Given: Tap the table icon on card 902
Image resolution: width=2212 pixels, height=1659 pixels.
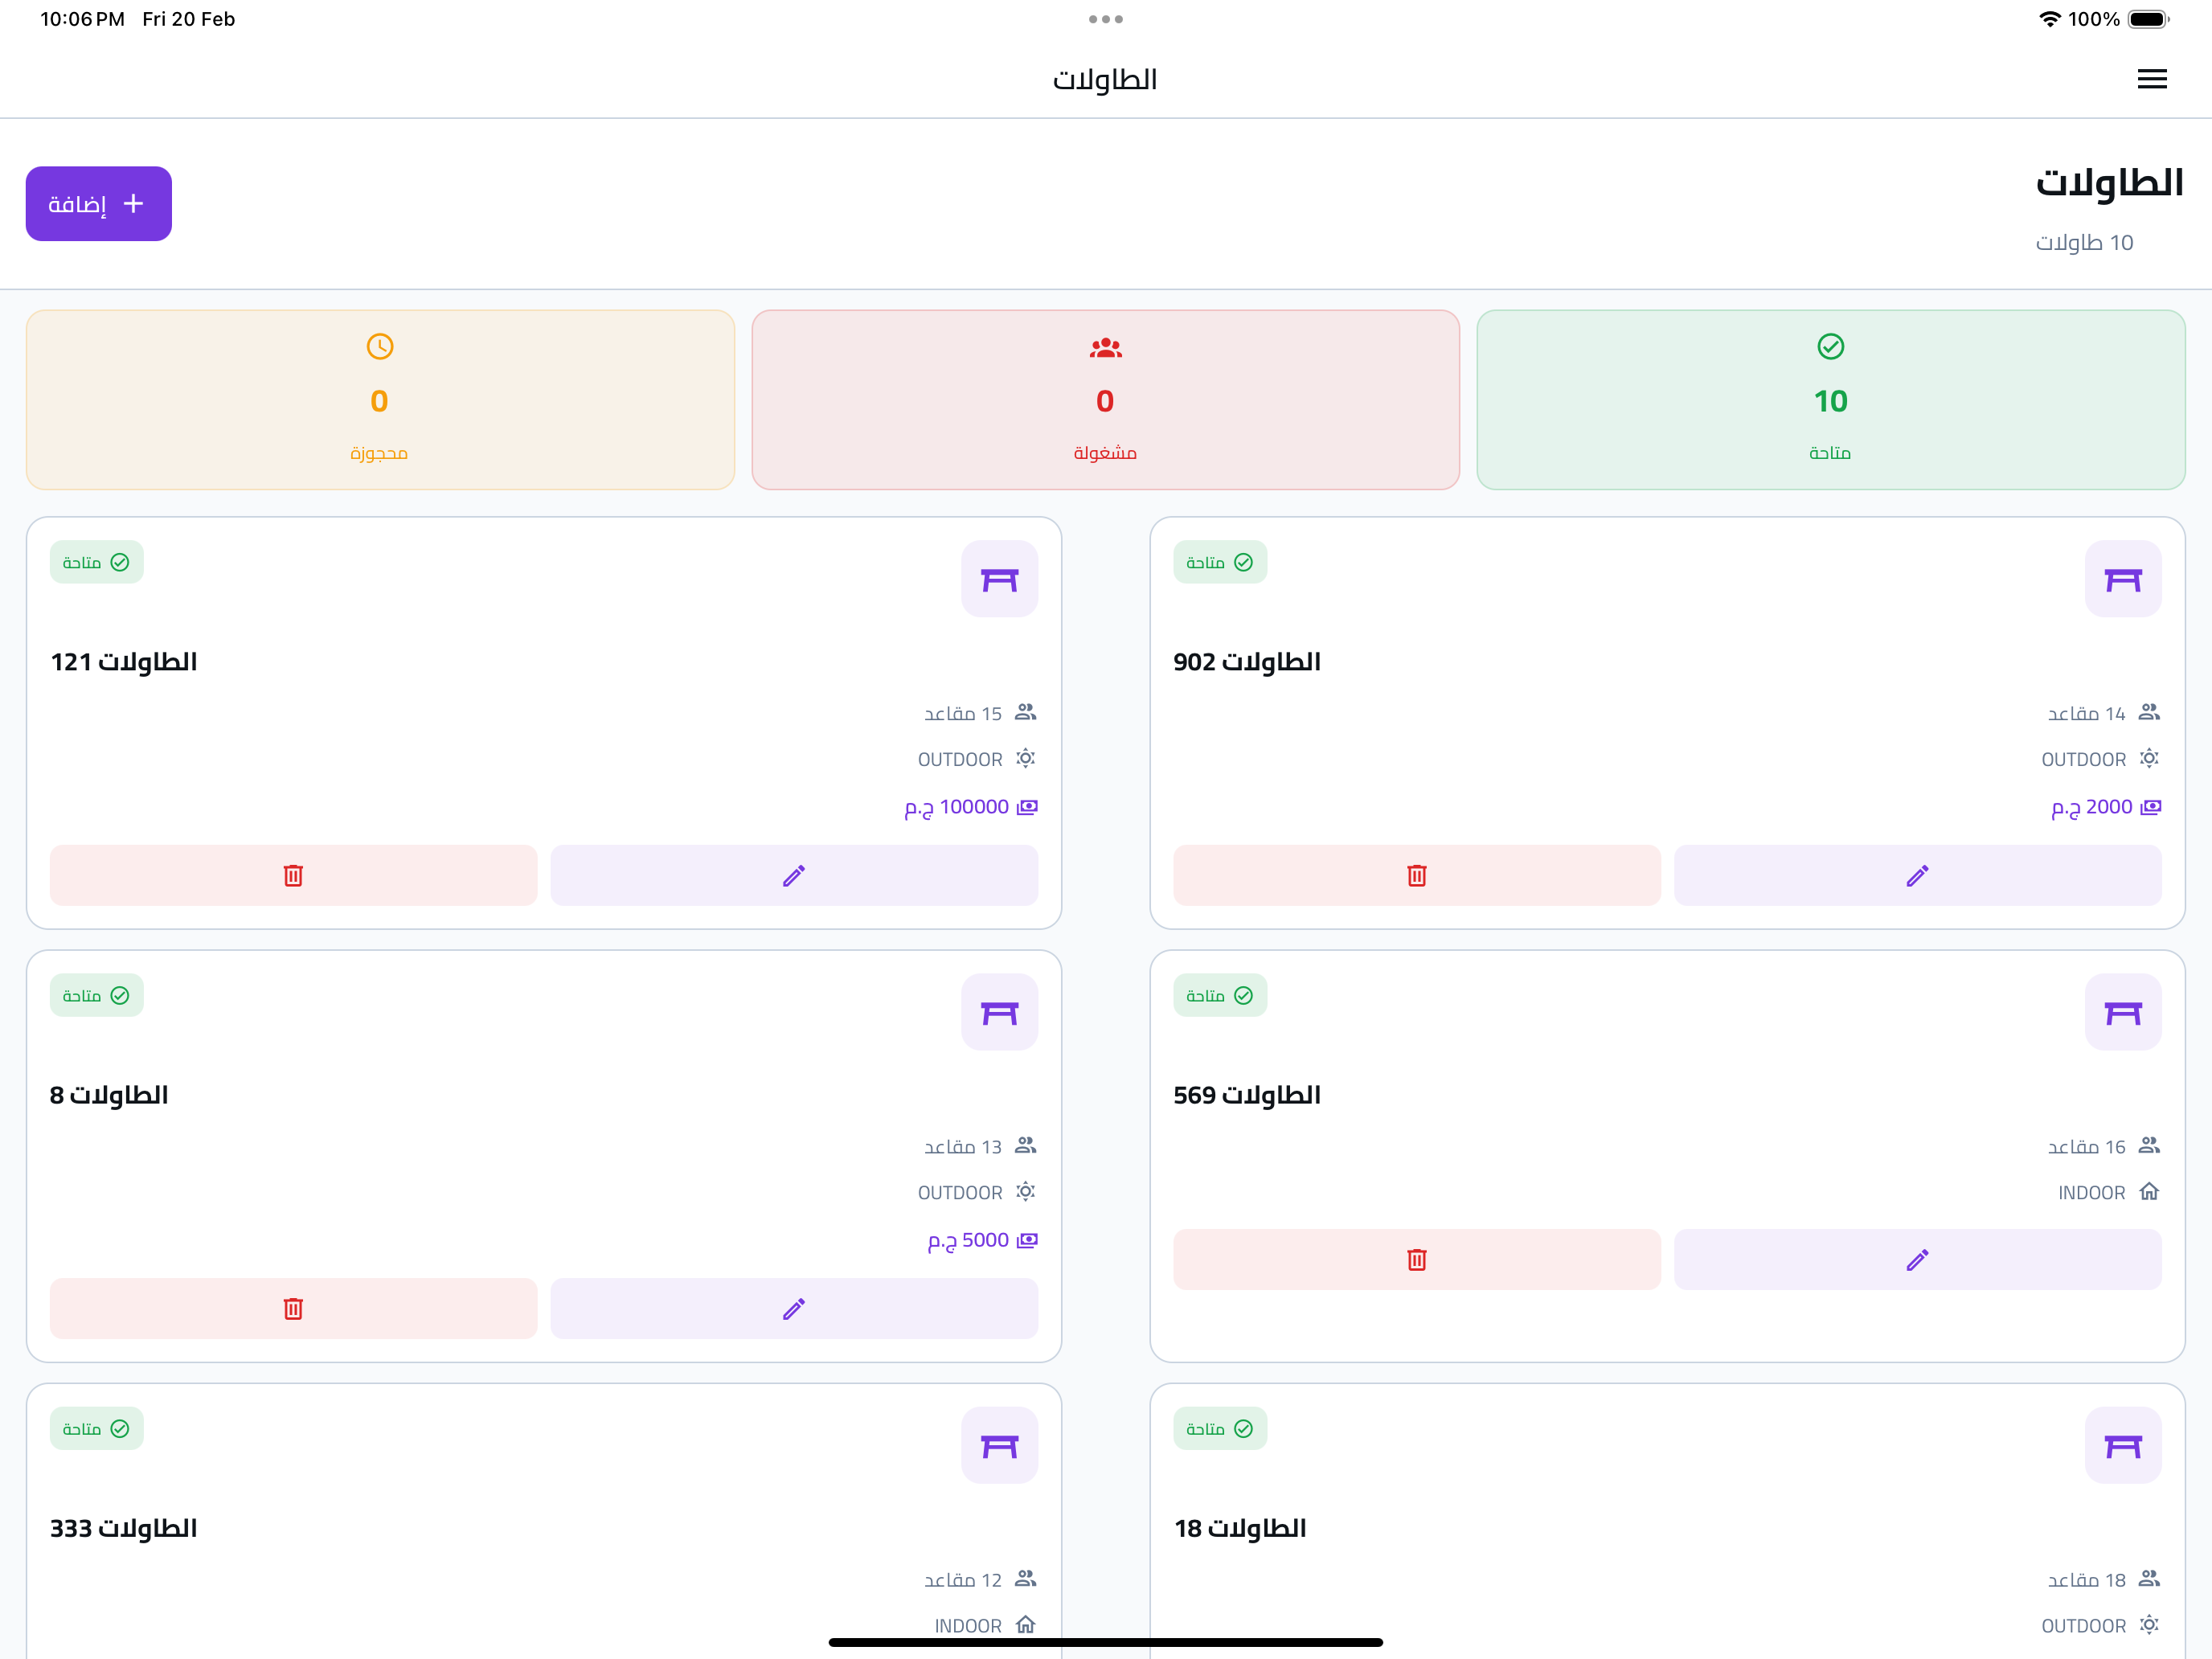Looking at the screenshot, I should [x=2122, y=579].
